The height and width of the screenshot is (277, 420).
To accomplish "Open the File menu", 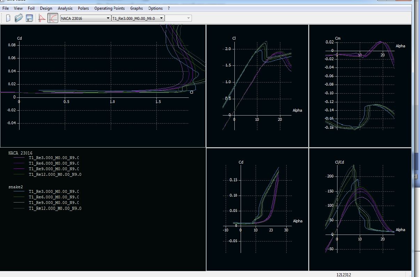I will (x=6, y=8).
